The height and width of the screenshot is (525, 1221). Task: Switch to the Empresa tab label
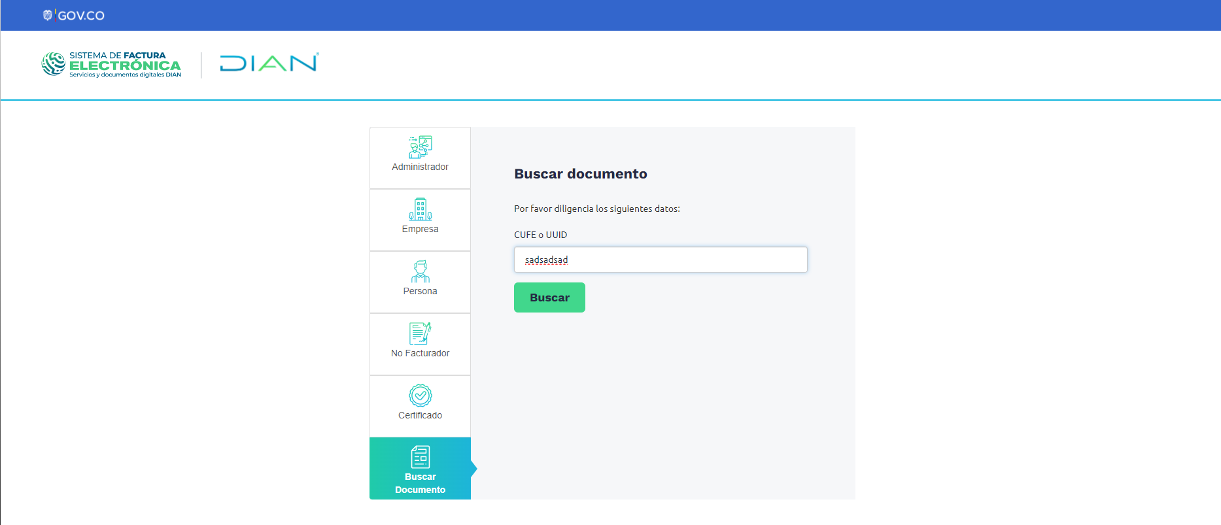[x=420, y=229]
